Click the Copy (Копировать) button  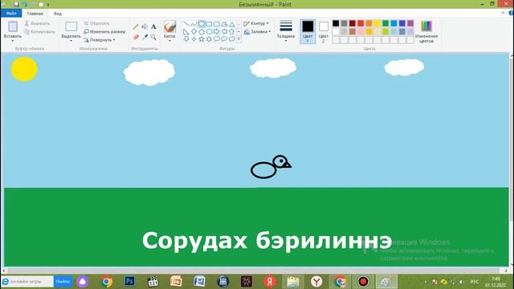40,32
